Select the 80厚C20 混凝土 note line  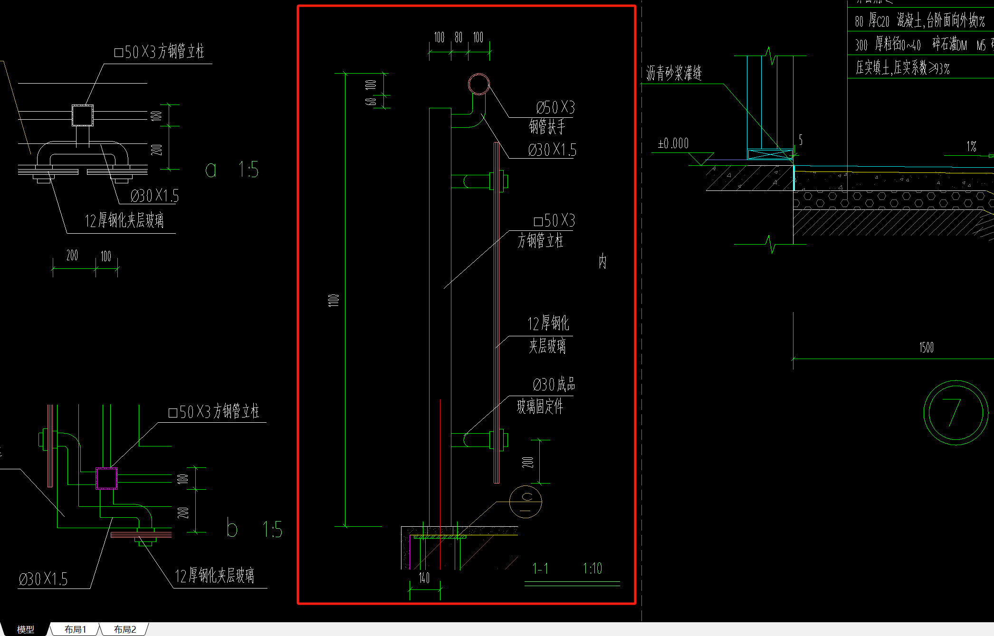pos(919,20)
